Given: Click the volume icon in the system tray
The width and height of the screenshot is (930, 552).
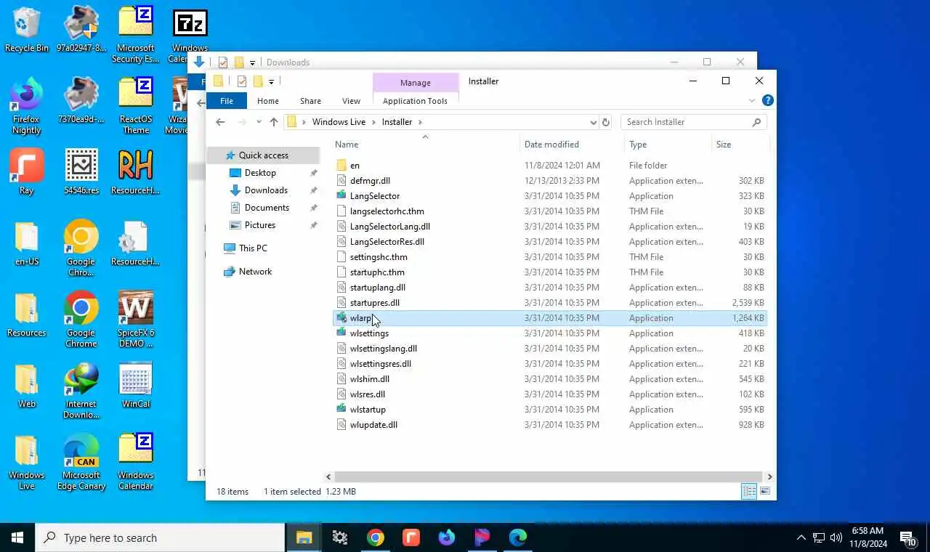Looking at the screenshot, I should click(x=836, y=537).
